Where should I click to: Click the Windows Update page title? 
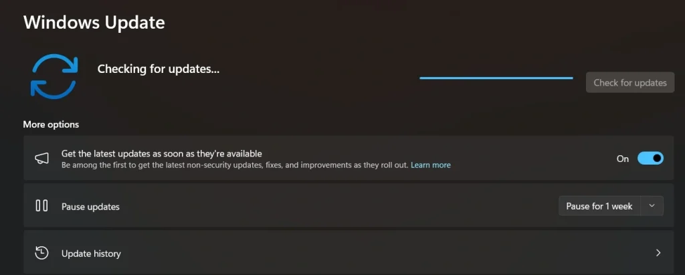coord(94,22)
